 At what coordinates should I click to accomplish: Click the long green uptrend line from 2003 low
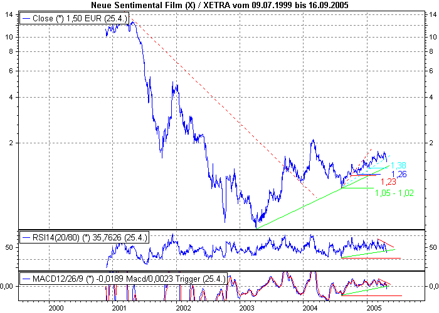pos(322,197)
